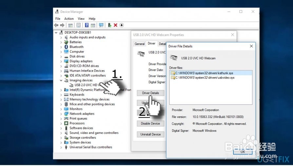Select the Memory technology devices tree item

point(89,99)
